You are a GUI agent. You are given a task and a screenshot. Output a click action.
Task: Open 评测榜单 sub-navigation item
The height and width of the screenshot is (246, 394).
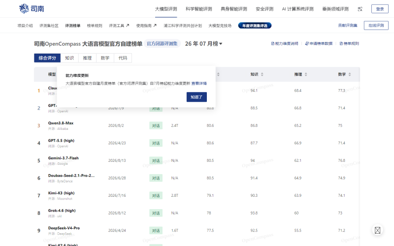[x=72, y=26]
